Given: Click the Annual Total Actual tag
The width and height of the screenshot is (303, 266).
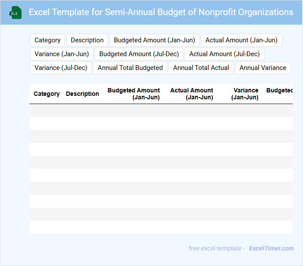Looking at the screenshot, I should pos(201,68).
